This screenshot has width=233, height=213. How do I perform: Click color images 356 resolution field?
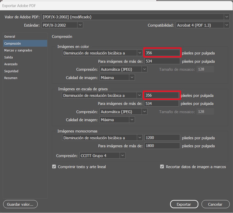[162, 53]
